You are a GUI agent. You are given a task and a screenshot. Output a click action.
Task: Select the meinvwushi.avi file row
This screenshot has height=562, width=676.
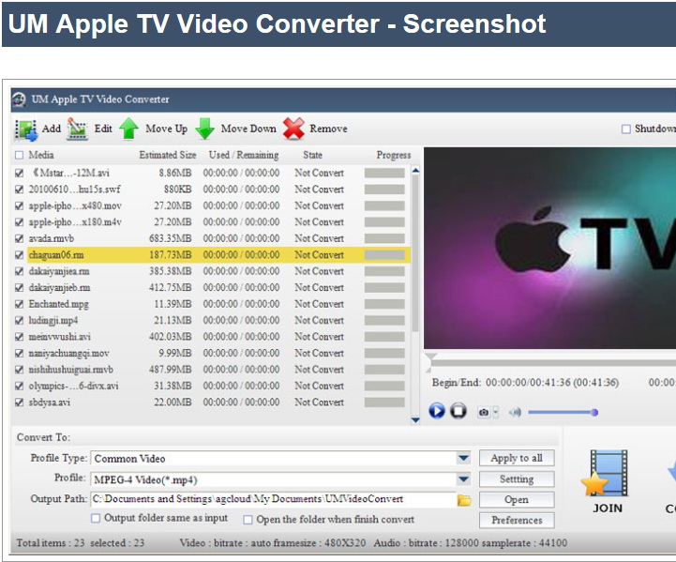212,337
